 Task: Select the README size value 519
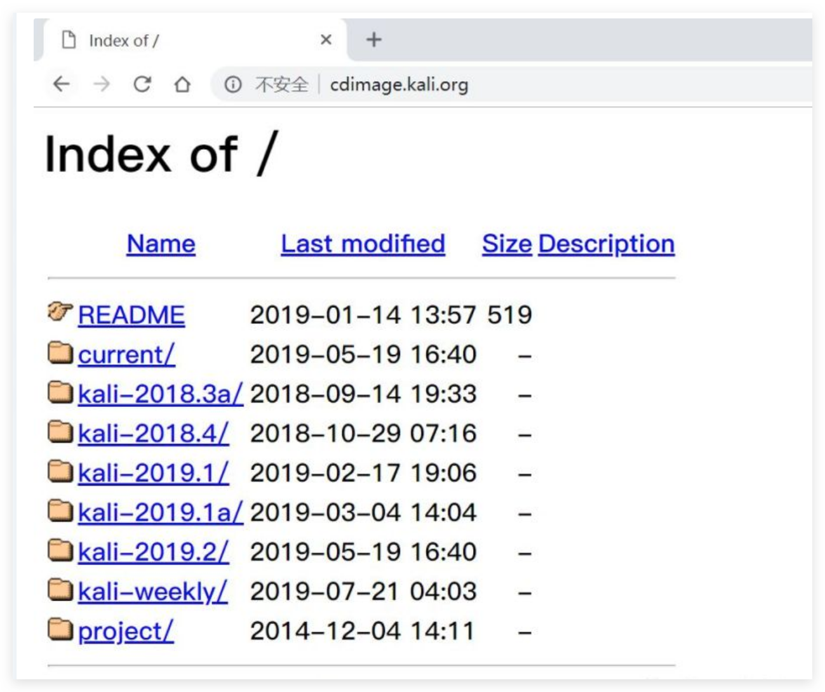509,315
